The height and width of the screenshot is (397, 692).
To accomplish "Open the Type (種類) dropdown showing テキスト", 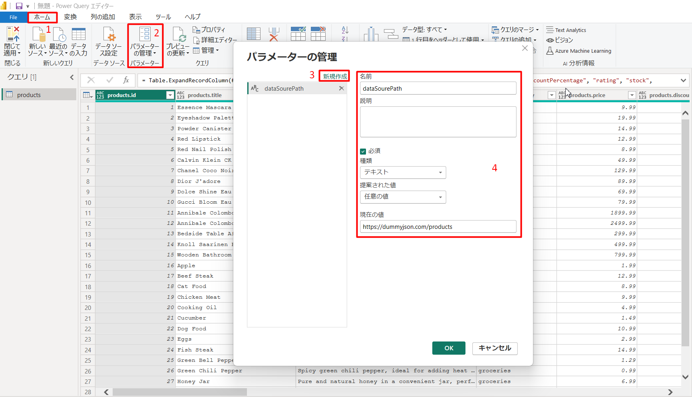I will pos(403,173).
